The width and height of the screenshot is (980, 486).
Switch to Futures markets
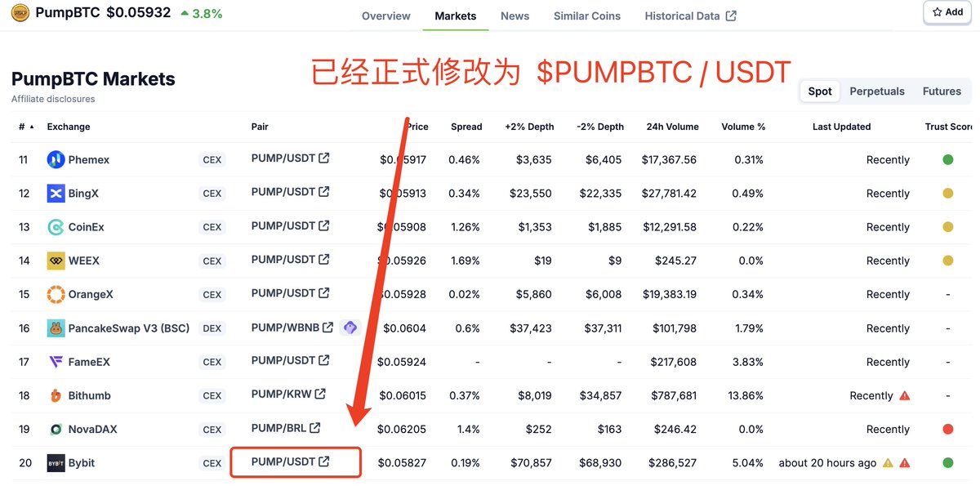click(942, 91)
